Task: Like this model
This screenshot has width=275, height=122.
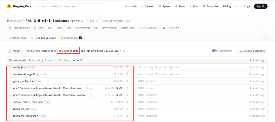Action: [x=91, y=21]
